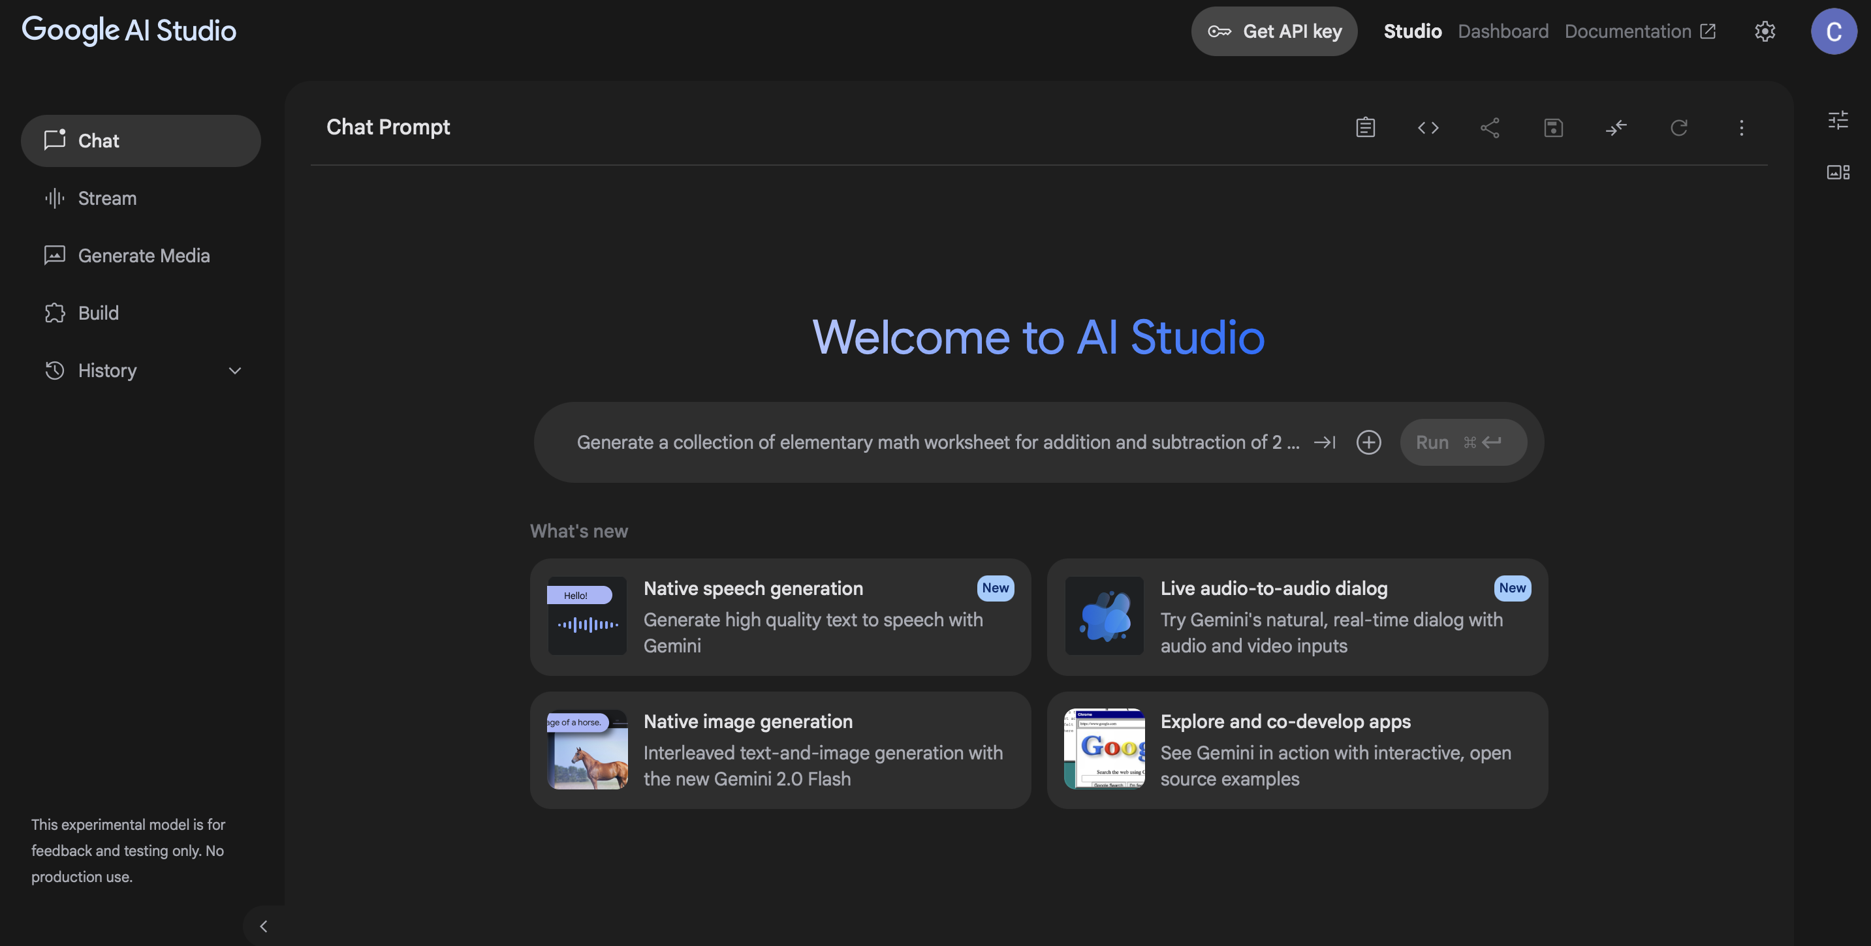Click the compare mode arrows icon
Image resolution: width=1871 pixels, height=946 pixels.
tap(1615, 128)
